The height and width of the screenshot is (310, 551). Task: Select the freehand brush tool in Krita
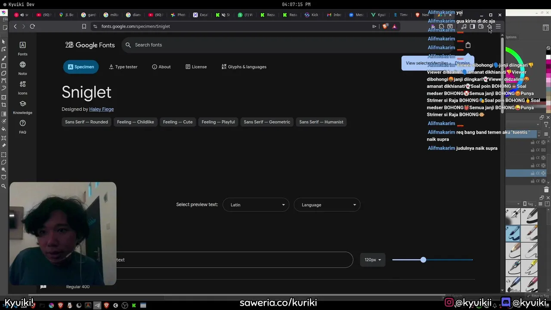pos(3,58)
